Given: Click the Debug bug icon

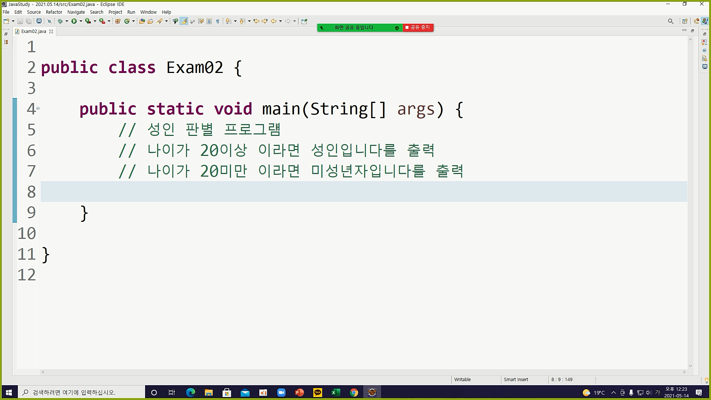Looking at the screenshot, I should point(60,21).
